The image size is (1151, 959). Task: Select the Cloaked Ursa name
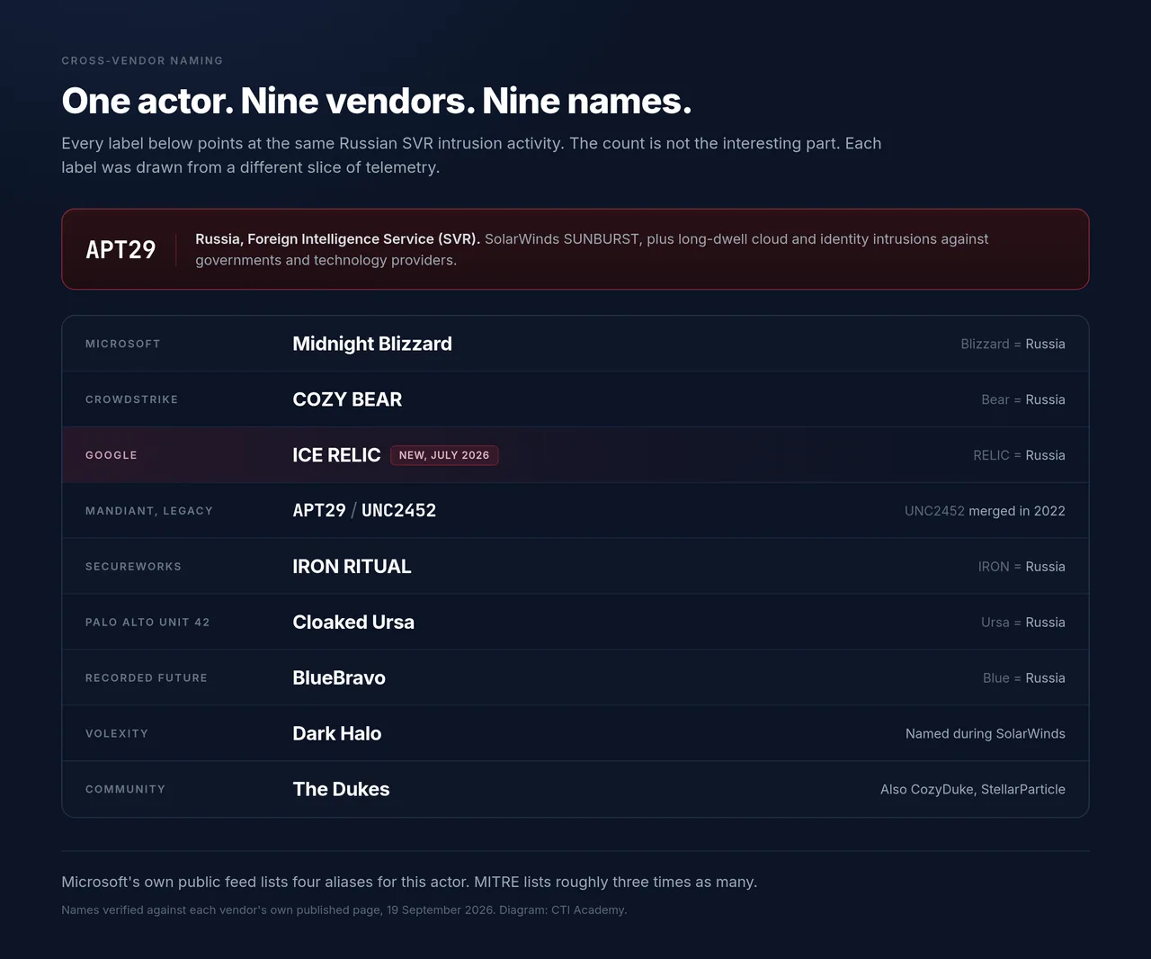[x=353, y=623]
